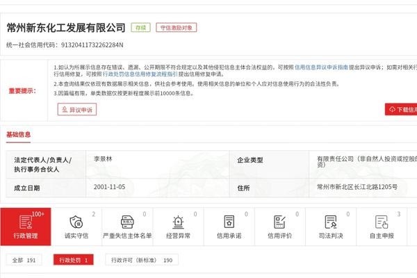Open the 信用信息异议申诉指南 link
The width and height of the screenshot is (417, 278).
[x=321, y=67]
